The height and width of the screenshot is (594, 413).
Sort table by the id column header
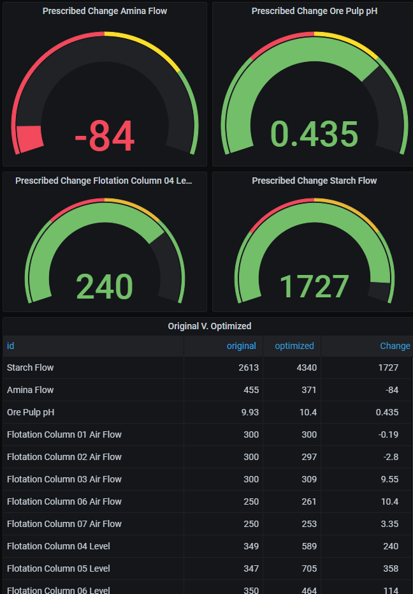pos(11,346)
